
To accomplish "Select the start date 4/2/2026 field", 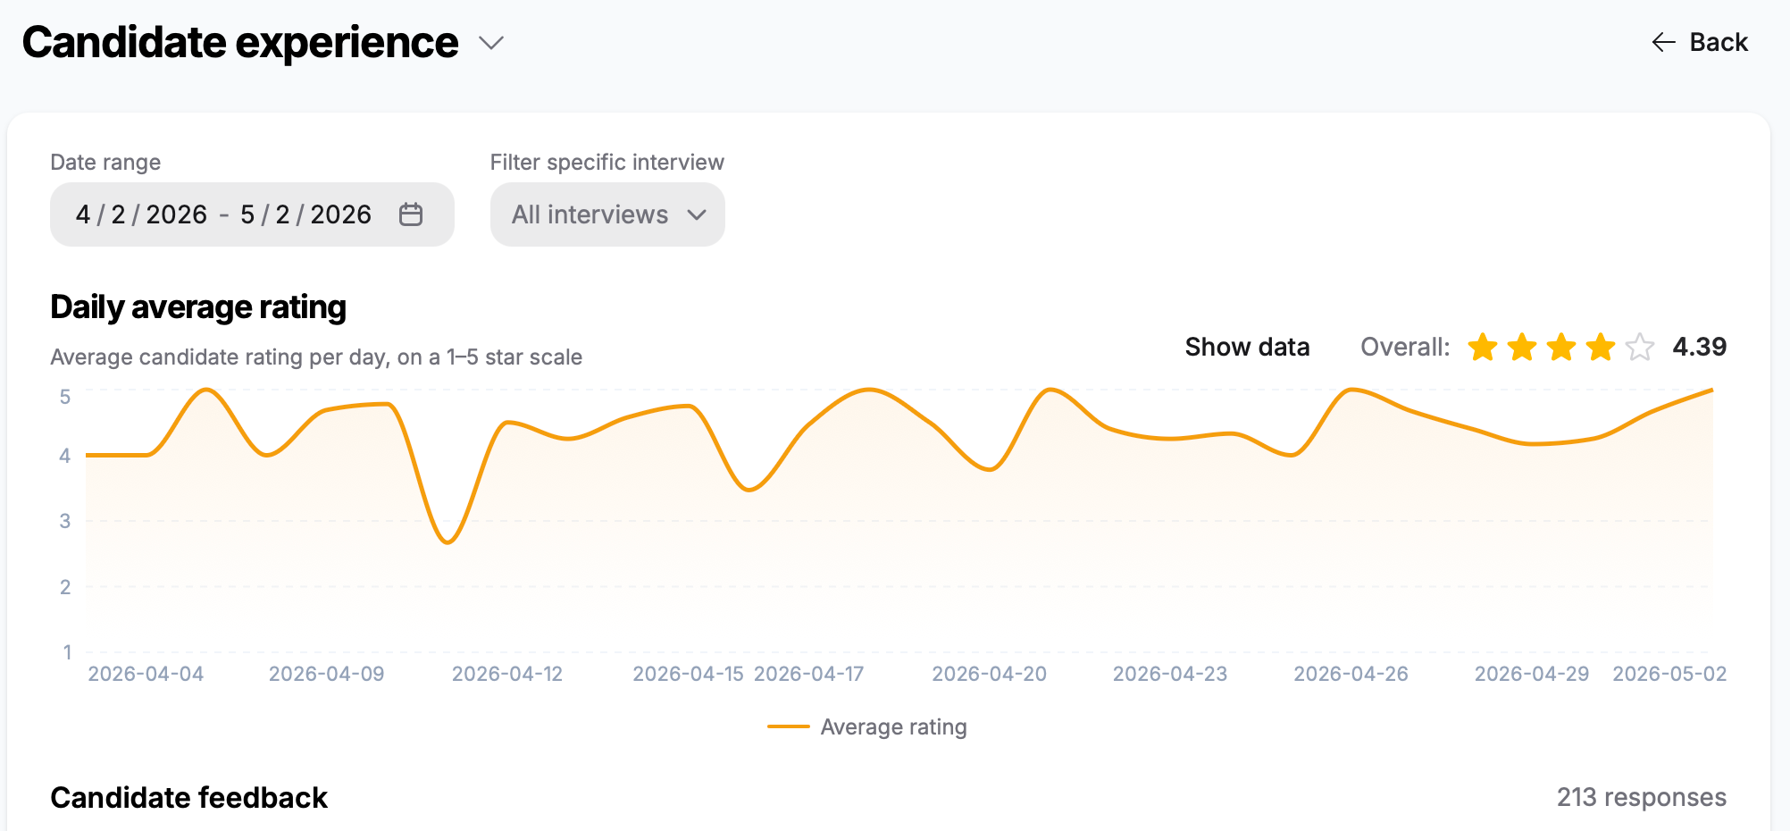I will [x=141, y=214].
